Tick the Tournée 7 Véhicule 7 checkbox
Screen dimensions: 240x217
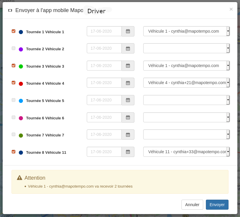click(x=14, y=134)
